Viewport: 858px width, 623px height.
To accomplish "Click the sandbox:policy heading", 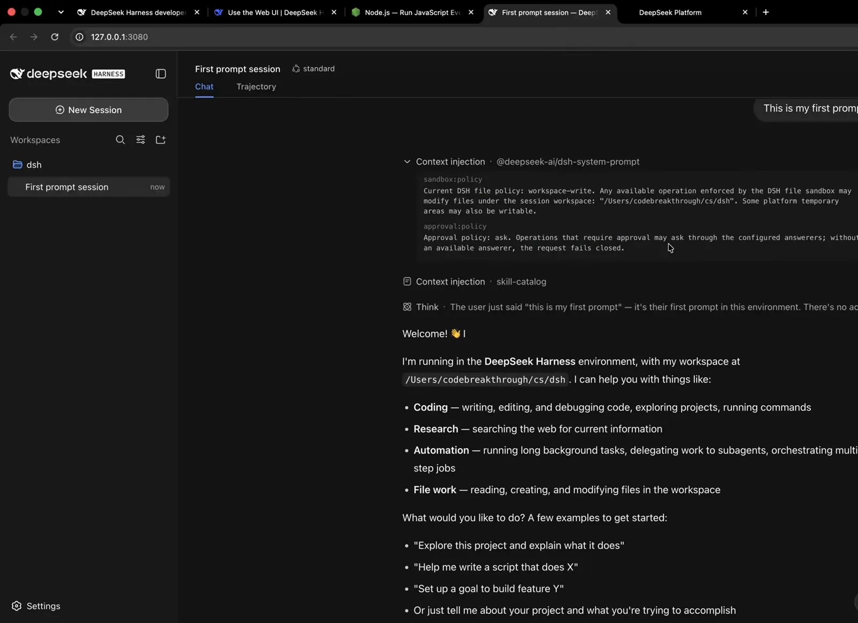I will click(453, 180).
